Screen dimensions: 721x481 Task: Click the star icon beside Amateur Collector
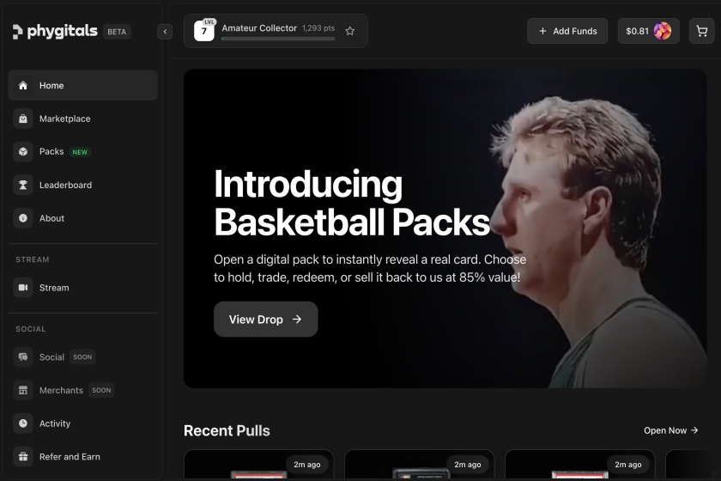(x=350, y=31)
